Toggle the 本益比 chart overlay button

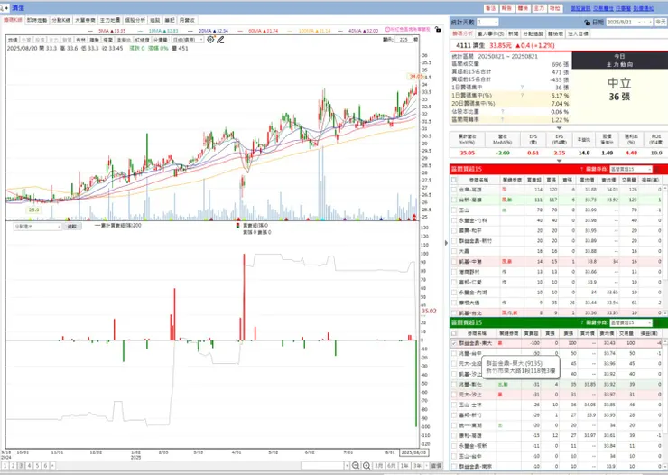[124, 40]
